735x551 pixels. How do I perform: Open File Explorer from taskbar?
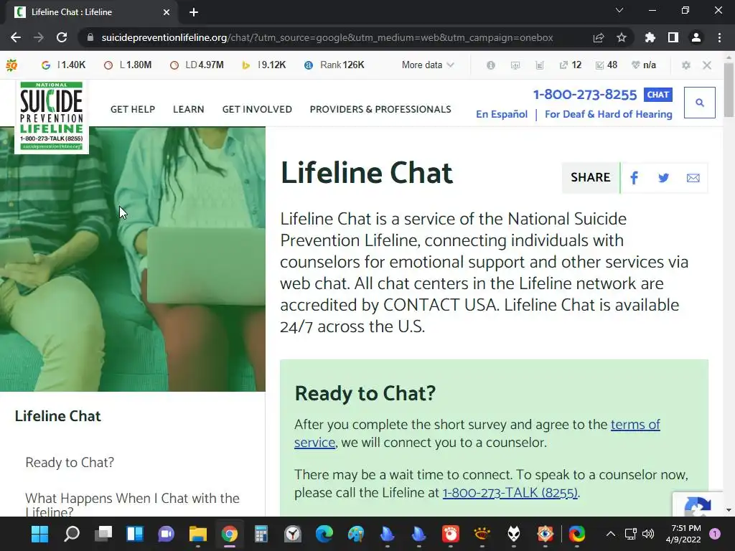198,534
